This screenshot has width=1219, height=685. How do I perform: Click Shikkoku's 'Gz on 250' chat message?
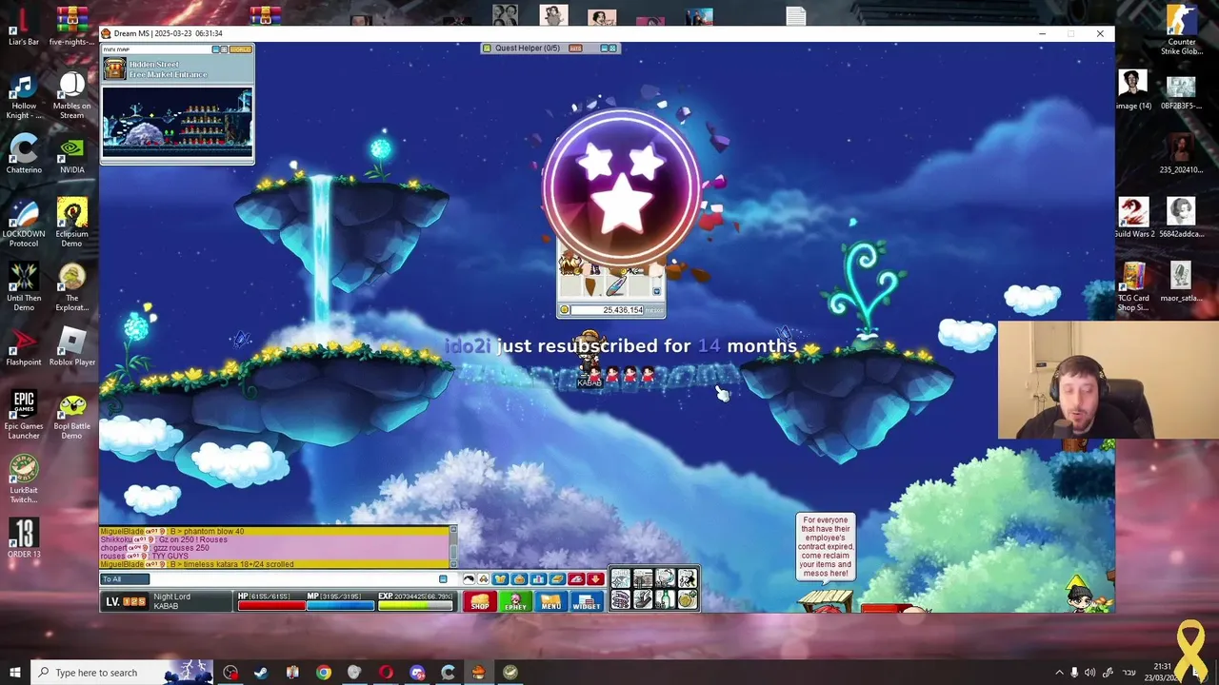pyautogui.click(x=164, y=539)
